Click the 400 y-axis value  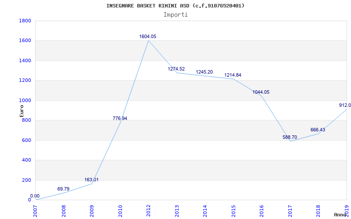[x=26, y=160]
